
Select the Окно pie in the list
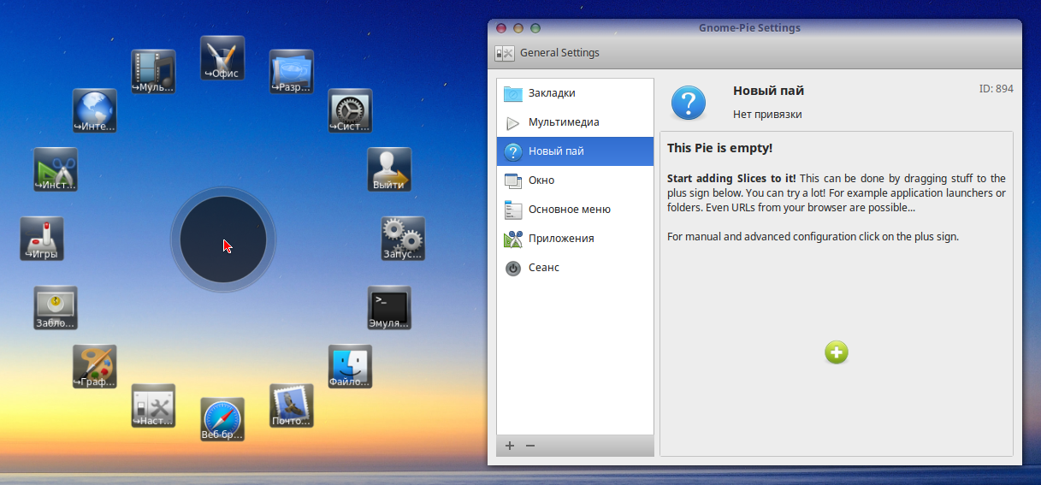(x=575, y=180)
